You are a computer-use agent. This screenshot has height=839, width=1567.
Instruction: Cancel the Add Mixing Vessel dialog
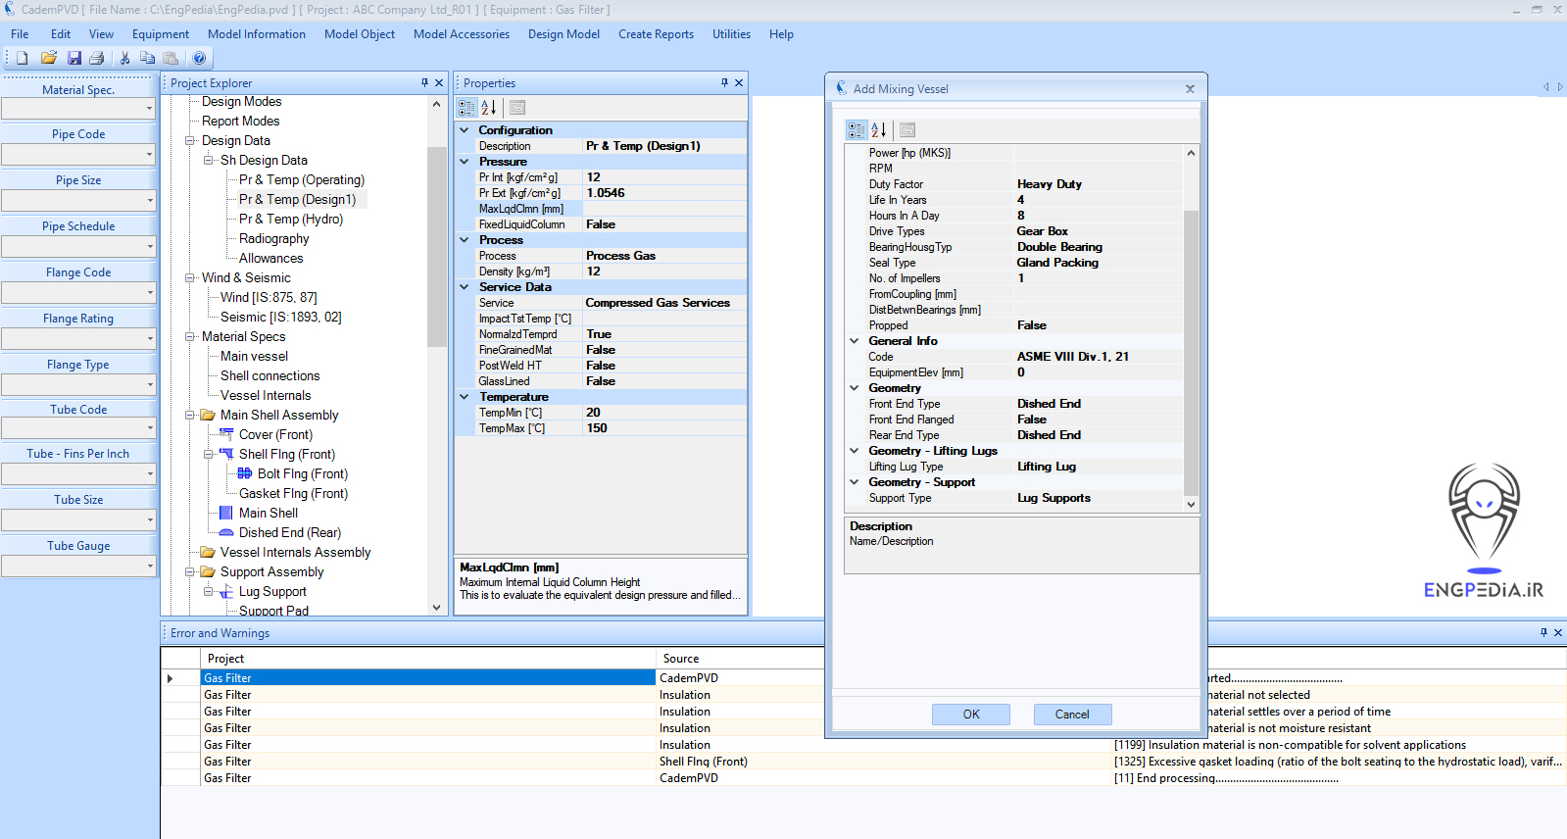coord(1072,715)
